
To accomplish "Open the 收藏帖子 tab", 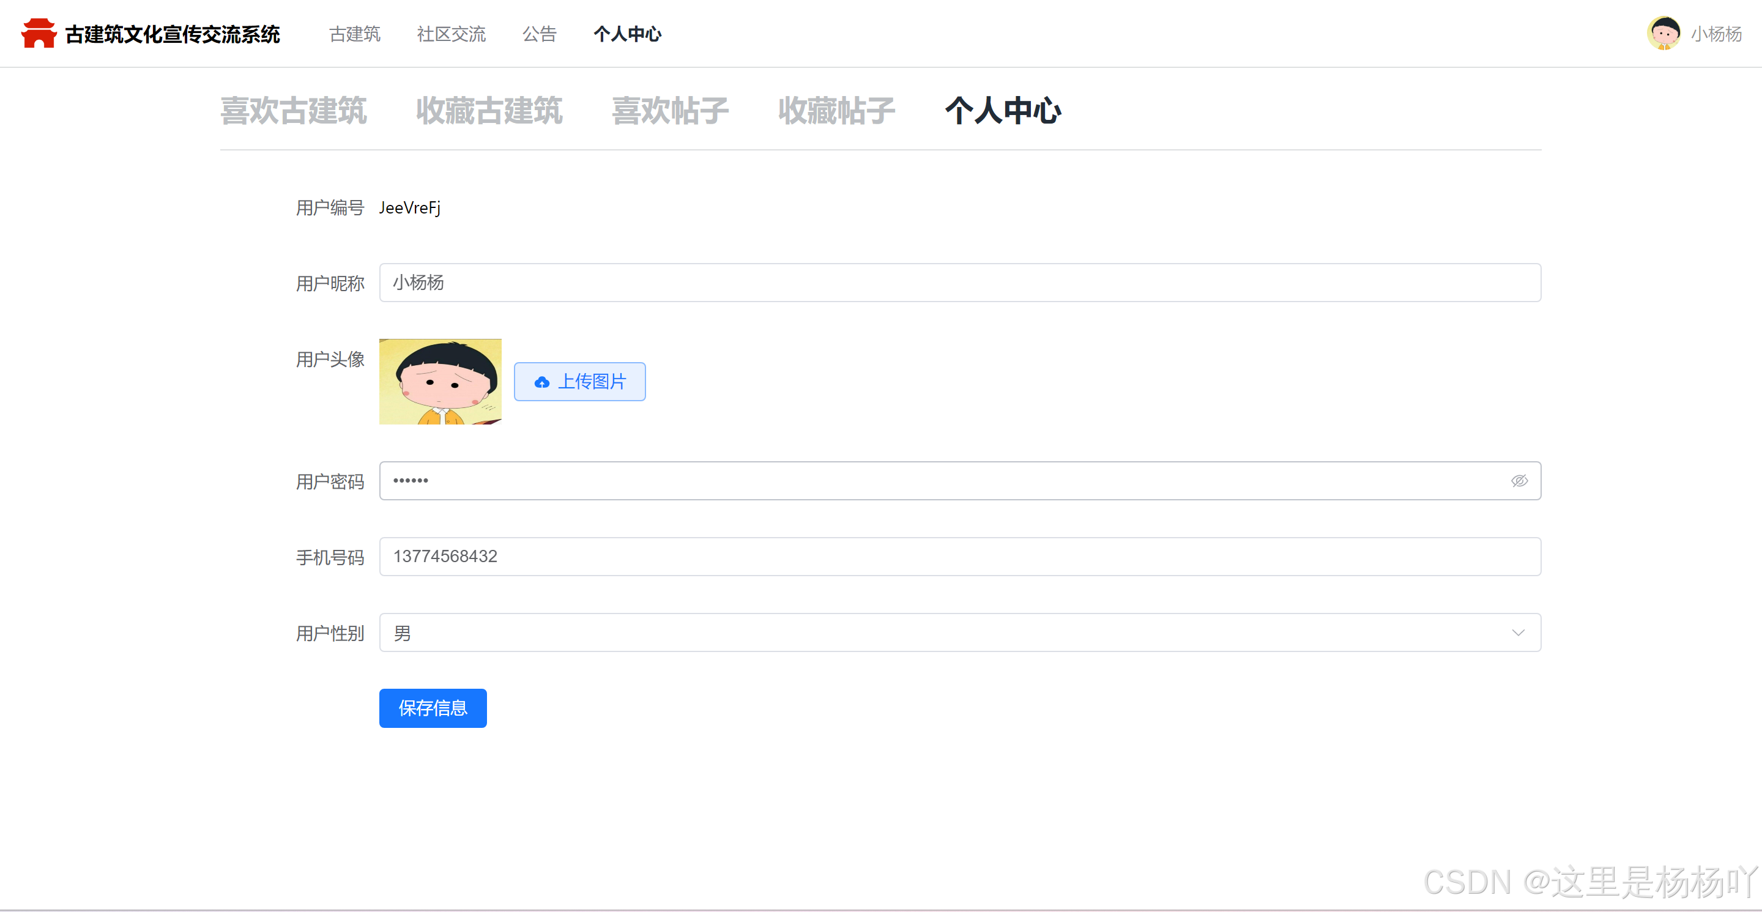I will pyautogui.click(x=836, y=111).
